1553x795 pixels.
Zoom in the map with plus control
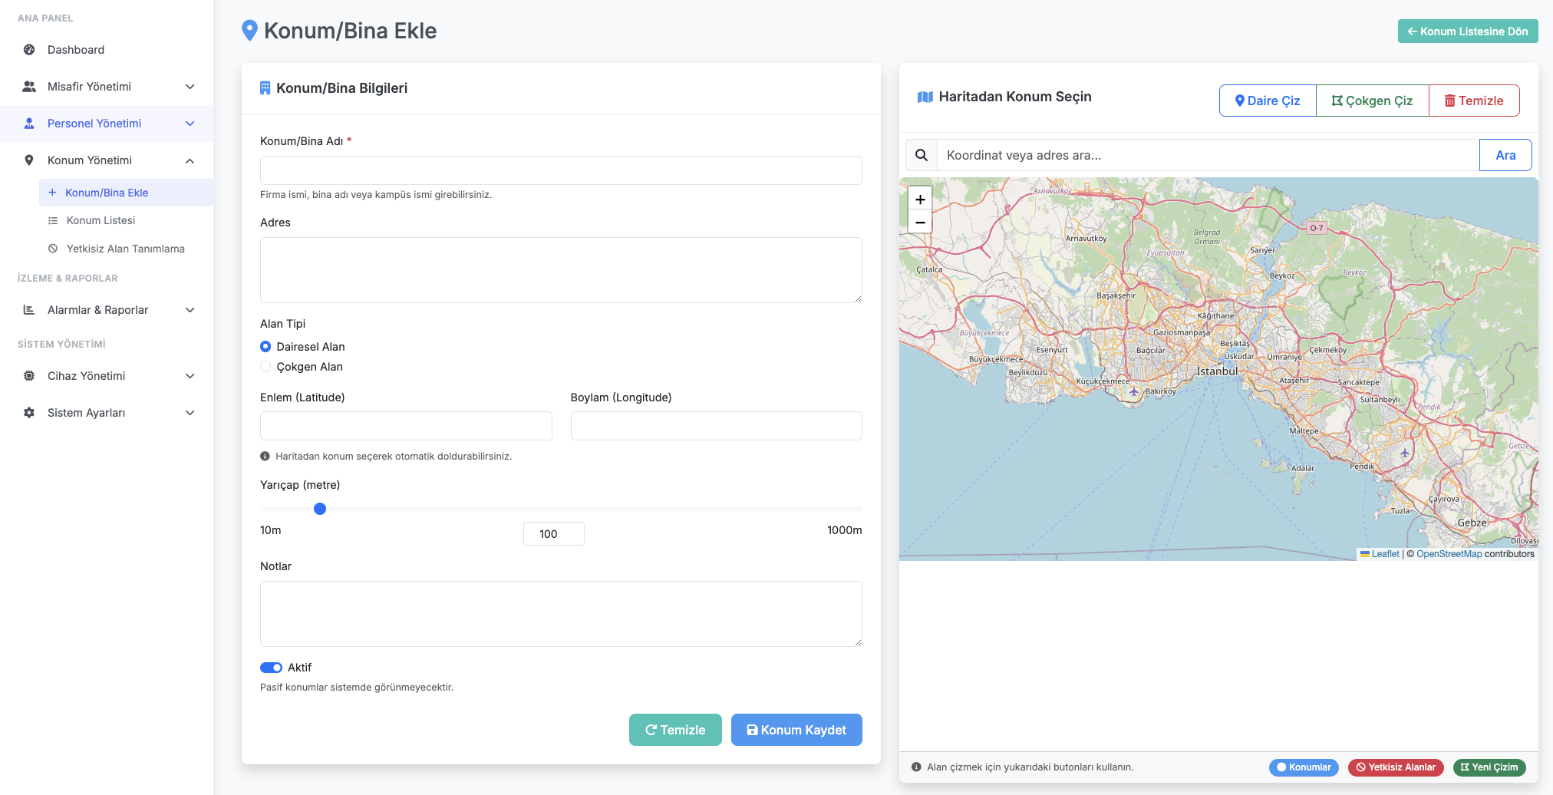(x=920, y=199)
